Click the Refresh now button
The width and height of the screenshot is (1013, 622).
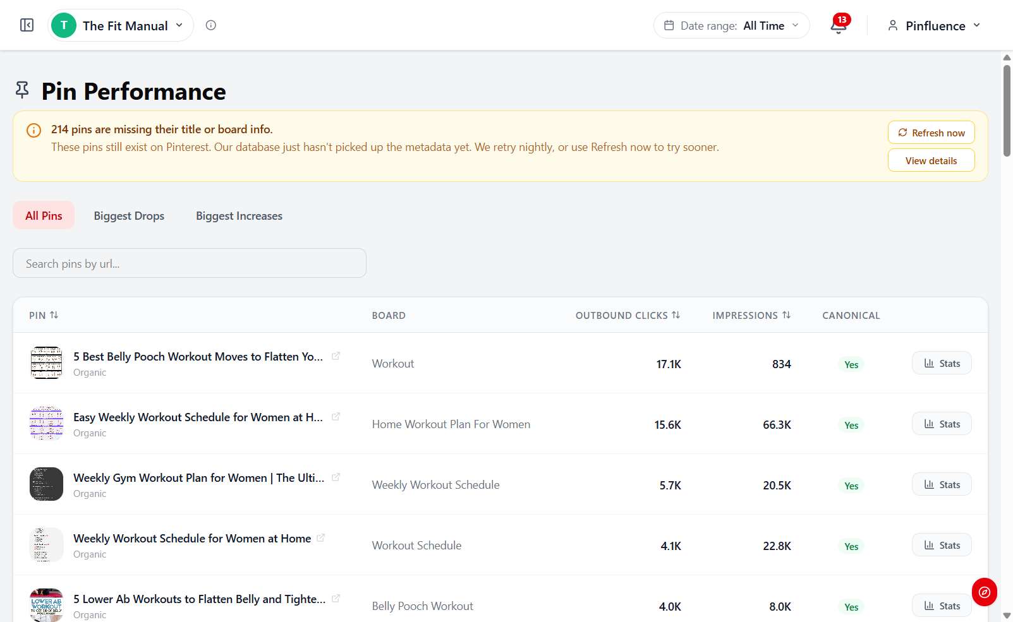(931, 133)
